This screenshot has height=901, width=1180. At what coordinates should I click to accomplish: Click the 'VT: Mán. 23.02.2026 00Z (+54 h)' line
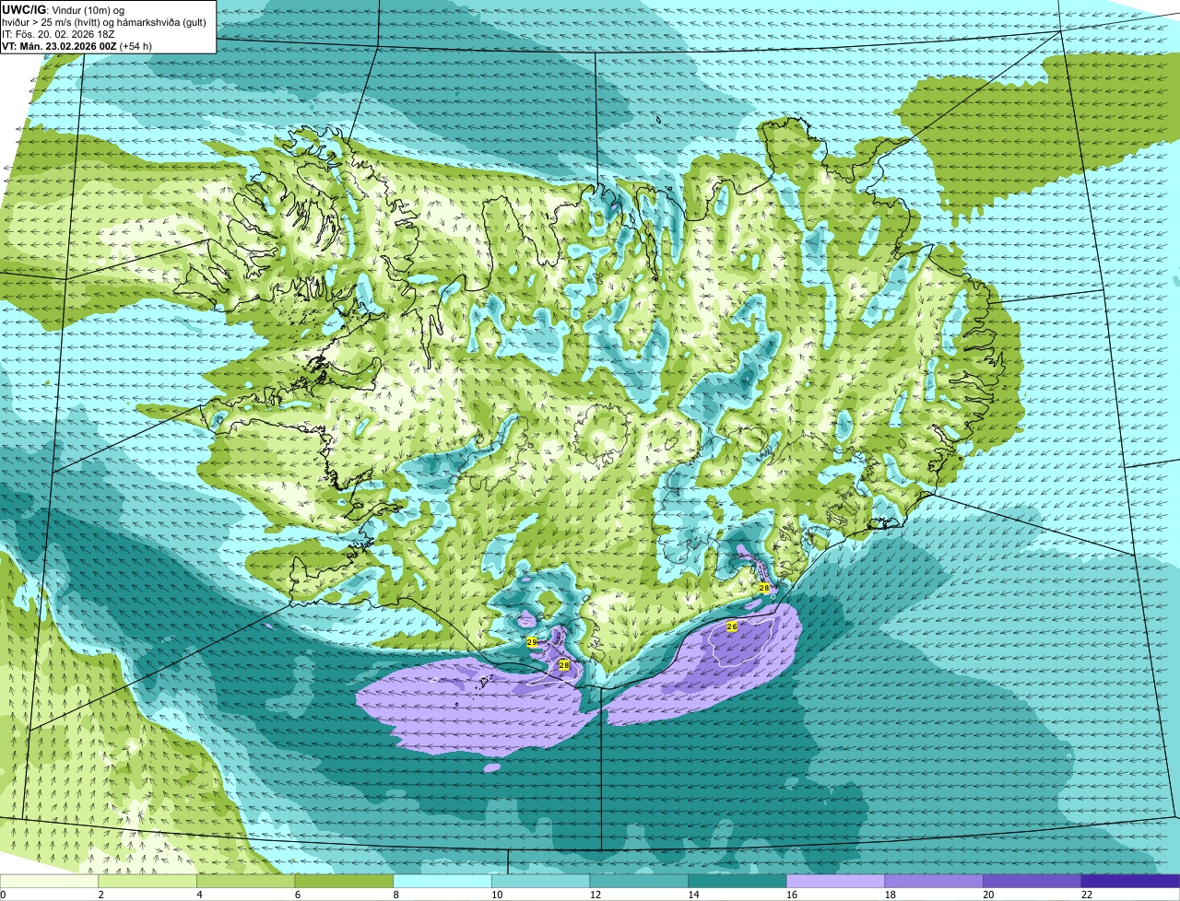[x=77, y=46]
